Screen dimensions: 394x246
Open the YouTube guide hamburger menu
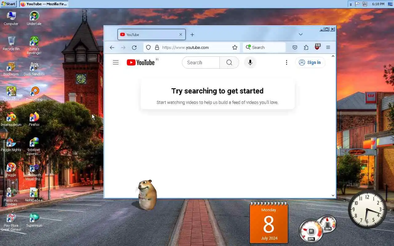(116, 62)
